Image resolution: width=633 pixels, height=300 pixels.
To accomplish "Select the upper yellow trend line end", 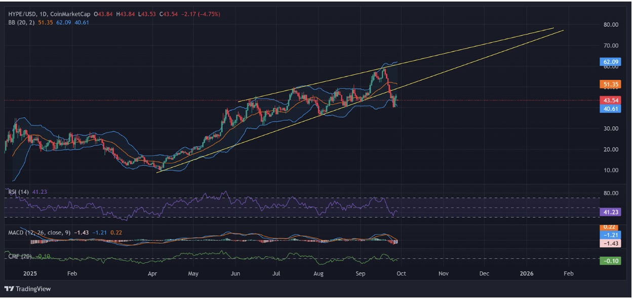I will click(553, 28).
